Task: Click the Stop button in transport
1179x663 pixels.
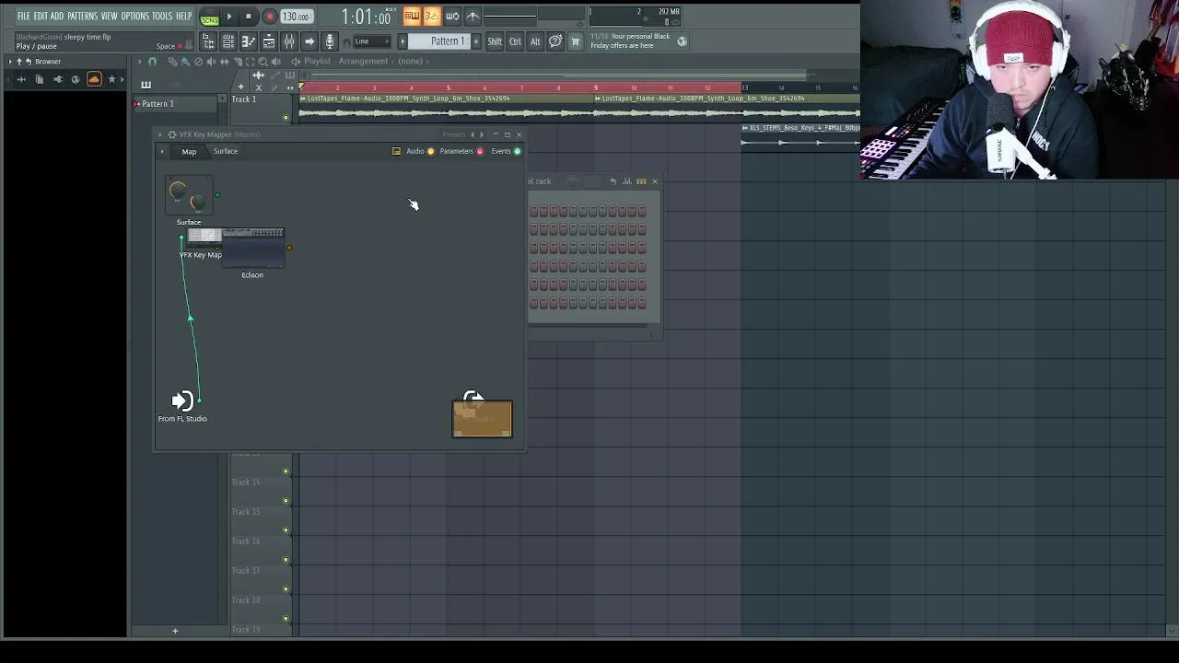Action: 248,17
